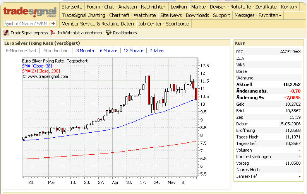Expand the Favoriten dropdown
The width and height of the screenshot is (307, 194).
point(270,15)
